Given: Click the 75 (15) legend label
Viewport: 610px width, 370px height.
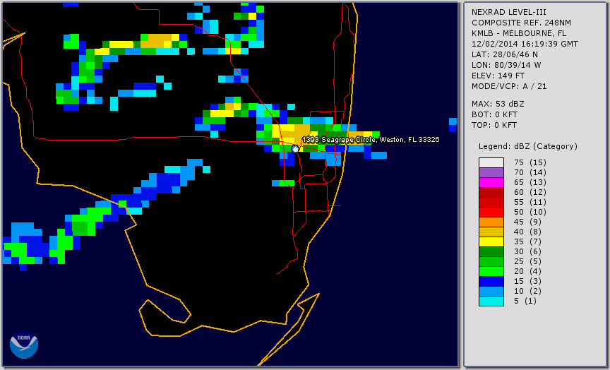Looking at the screenshot, I should (x=530, y=162).
